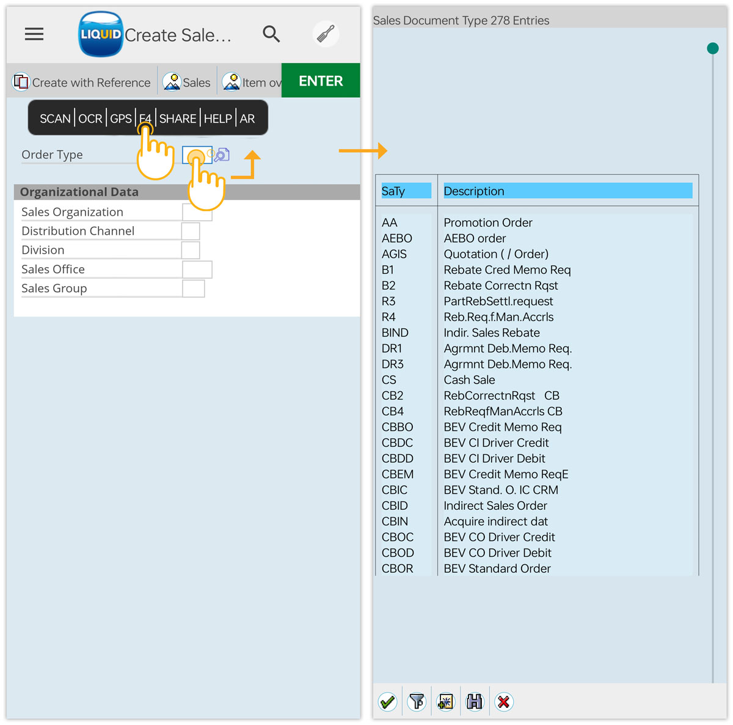Select CB2 RebCorrectnRqst CB row

point(537,396)
